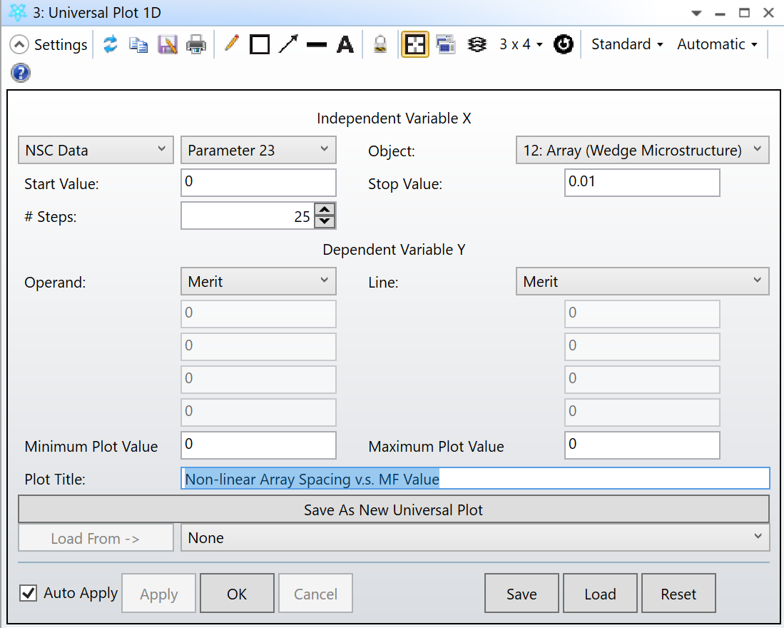The width and height of the screenshot is (784, 628).
Task: Toggle the Auto Apply checkbox
Action: pyautogui.click(x=29, y=593)
